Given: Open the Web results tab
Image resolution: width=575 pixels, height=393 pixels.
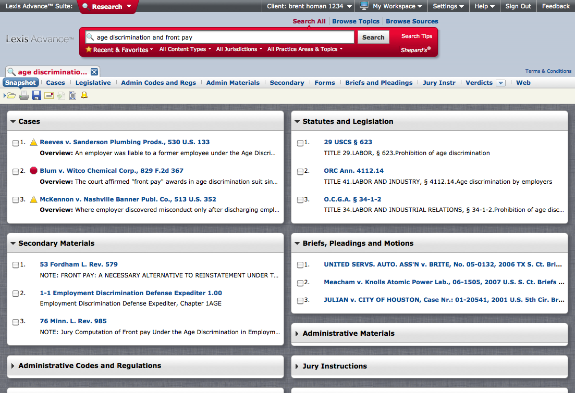Looking at the screenshot, I should tap(523, 83).
